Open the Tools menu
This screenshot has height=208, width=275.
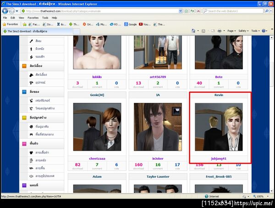click(x=45, y=18)
